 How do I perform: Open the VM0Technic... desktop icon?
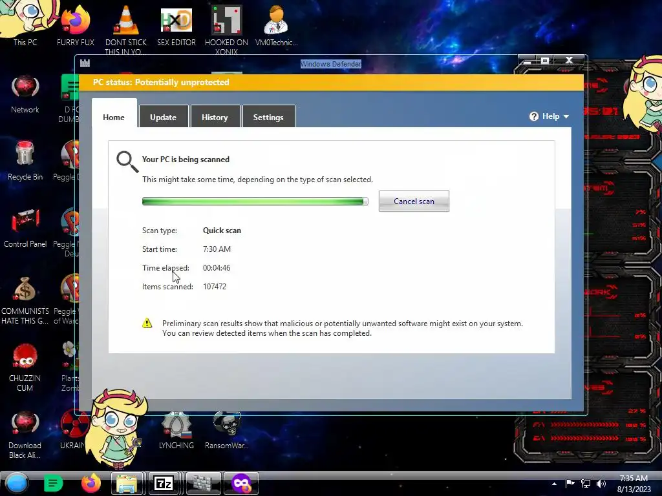[x=277, y=25]
